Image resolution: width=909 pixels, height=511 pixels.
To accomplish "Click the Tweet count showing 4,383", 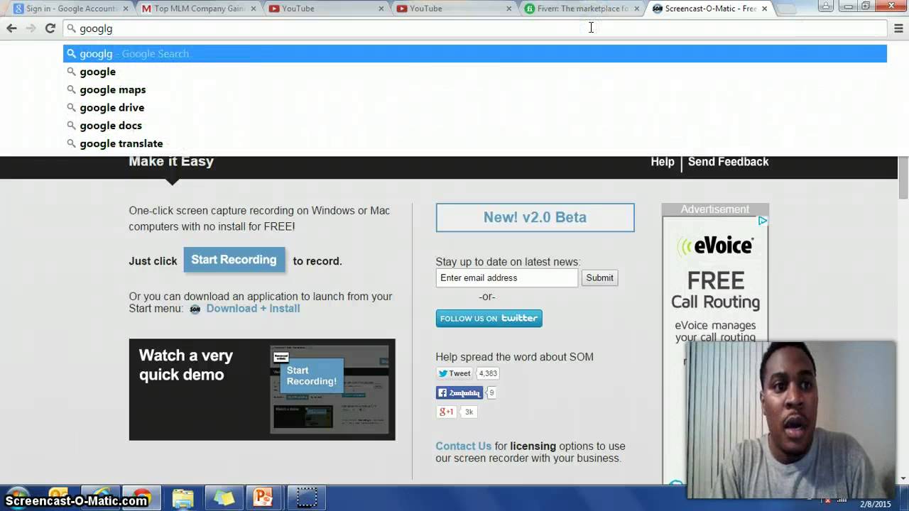I will tap(487, 373).
